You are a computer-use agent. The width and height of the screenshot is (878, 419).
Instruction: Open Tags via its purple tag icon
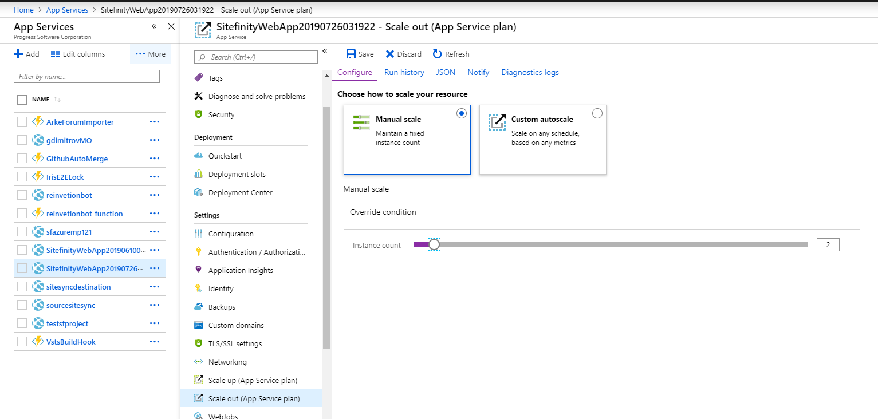pyautogui.click(x=199, y=78)
